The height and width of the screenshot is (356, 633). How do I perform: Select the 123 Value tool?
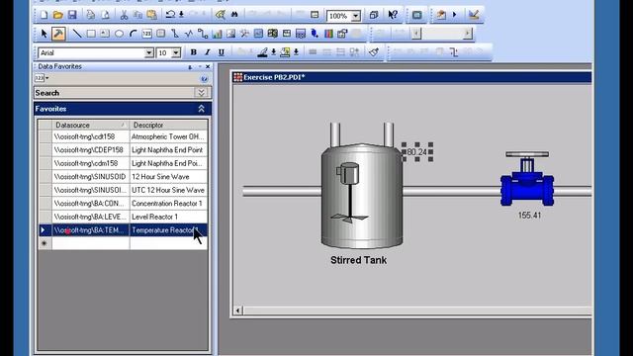click(147, 34)
